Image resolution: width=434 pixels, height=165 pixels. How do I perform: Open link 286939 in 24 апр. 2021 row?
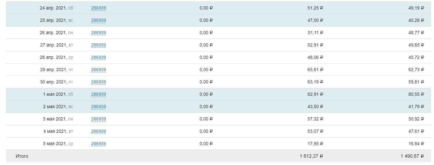tap(98, 8)
